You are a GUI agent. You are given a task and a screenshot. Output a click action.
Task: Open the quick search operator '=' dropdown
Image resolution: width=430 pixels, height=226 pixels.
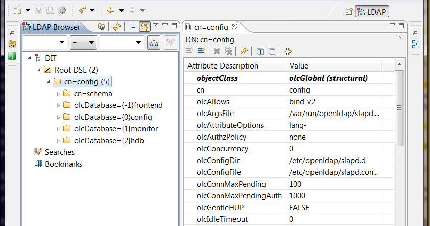83,42
